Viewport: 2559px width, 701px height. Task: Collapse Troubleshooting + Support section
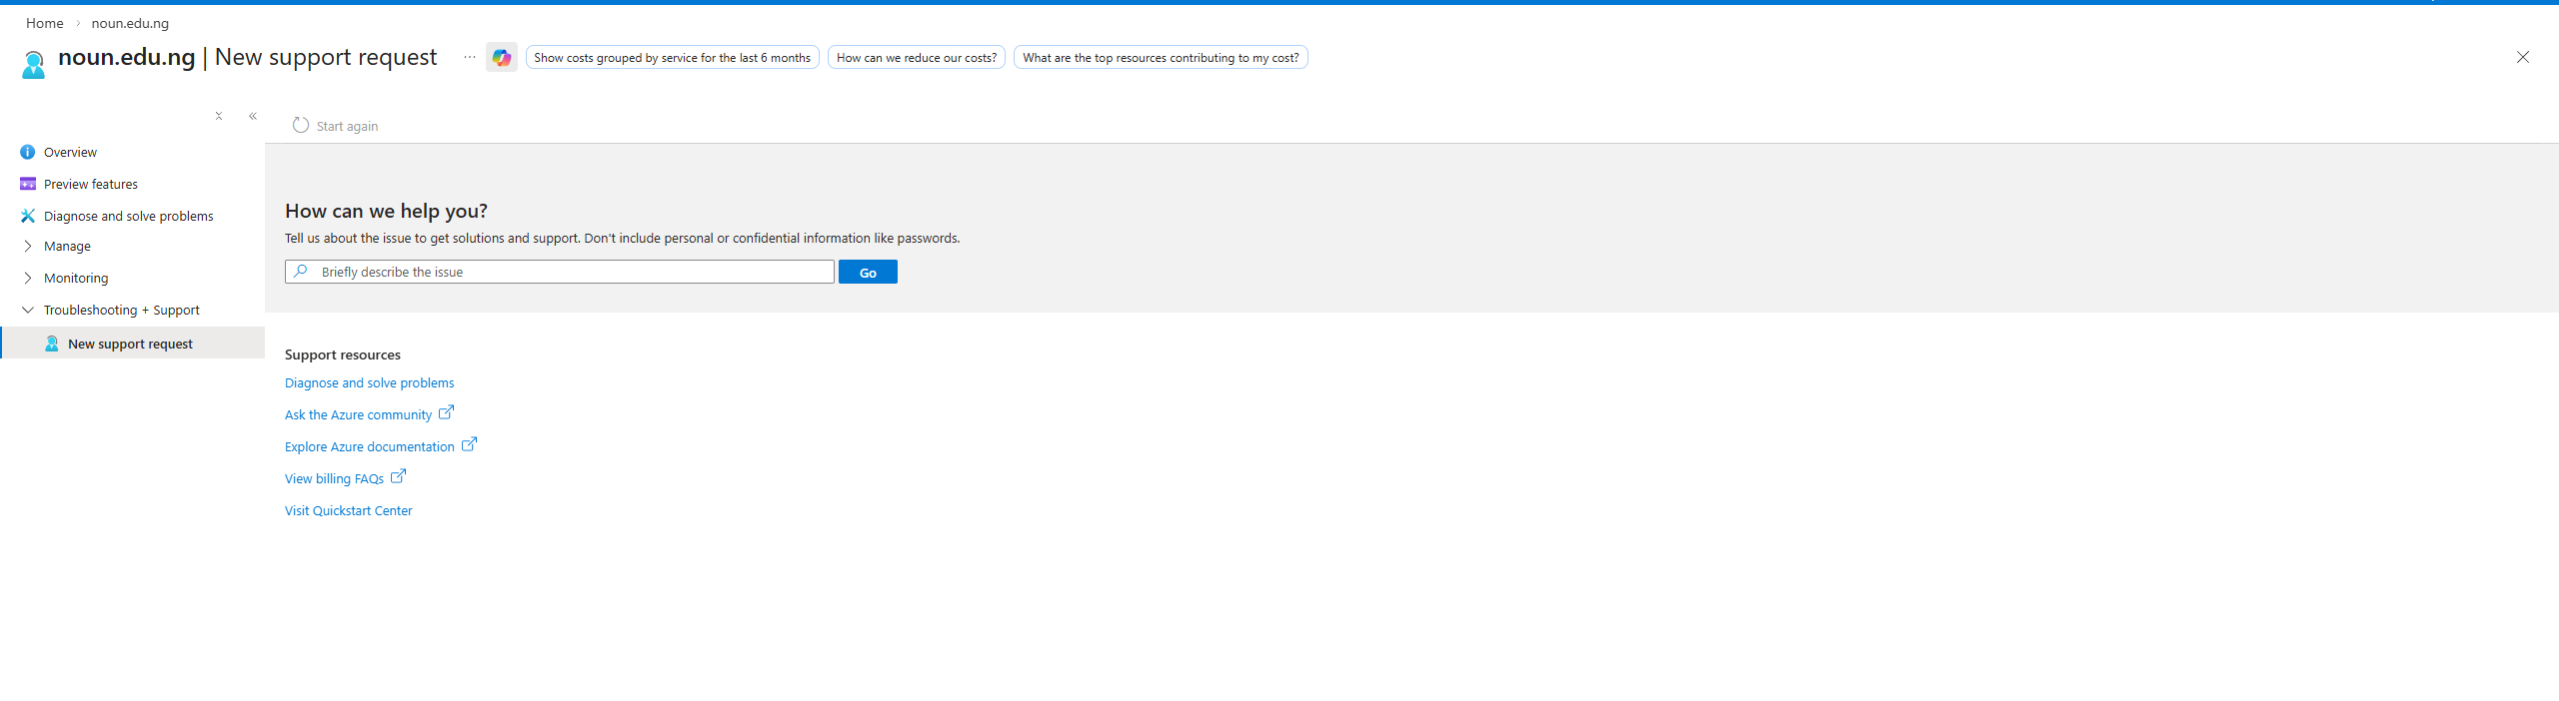[x=27, y=310]
